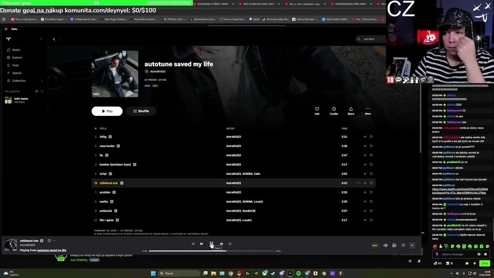Skip to the next track
The width and height of the screenshot is (494, 278).
pos(221,244)
